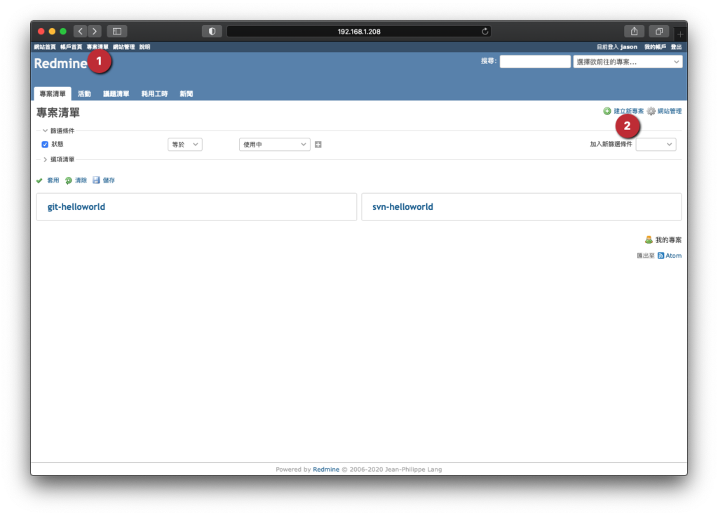Reload the page in address bar
This screenshot has height=516, width=718.
point(485,31)
